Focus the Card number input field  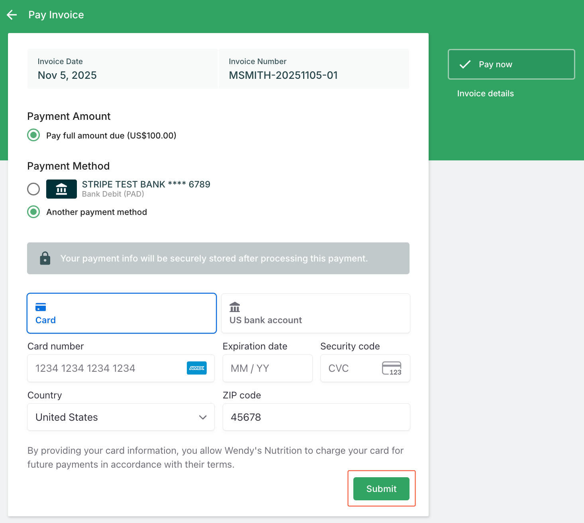108,368
